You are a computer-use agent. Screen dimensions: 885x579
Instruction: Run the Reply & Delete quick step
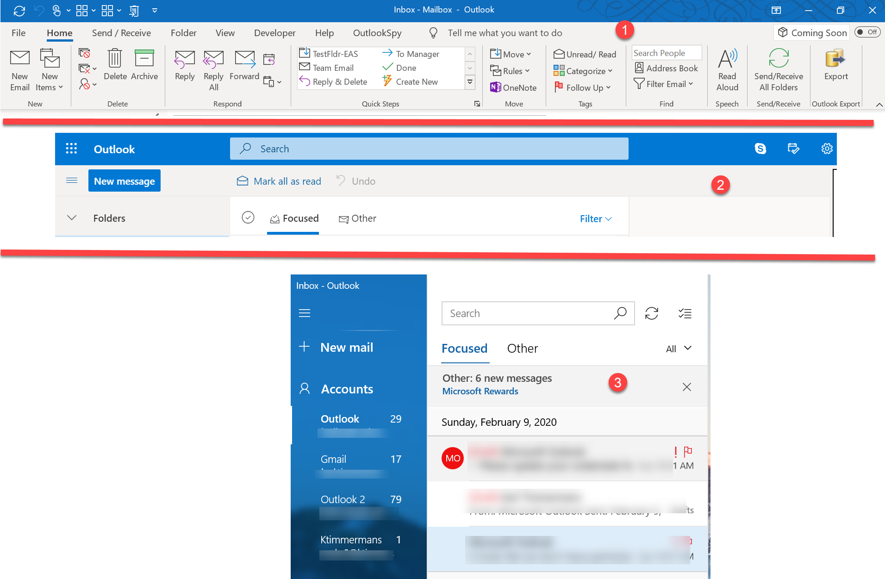click(333, 81)
